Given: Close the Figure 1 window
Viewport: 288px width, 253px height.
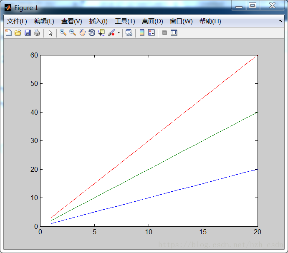Looking at the screenshot, I should click(x=272, y=5).
